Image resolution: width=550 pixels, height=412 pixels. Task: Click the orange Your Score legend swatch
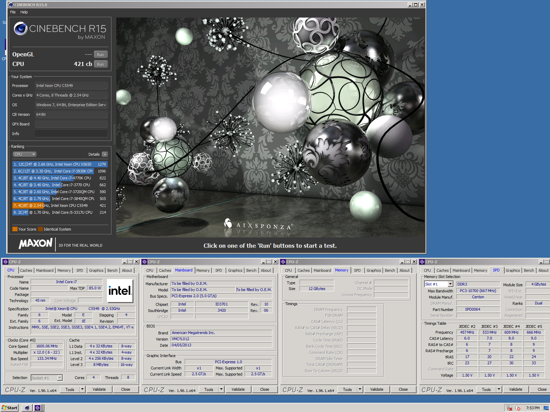pos(15,229)
